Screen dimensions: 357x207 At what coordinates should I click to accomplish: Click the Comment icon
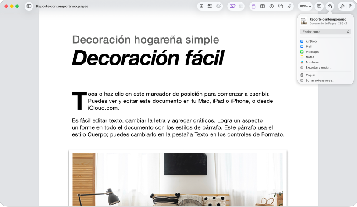[319, 7]
